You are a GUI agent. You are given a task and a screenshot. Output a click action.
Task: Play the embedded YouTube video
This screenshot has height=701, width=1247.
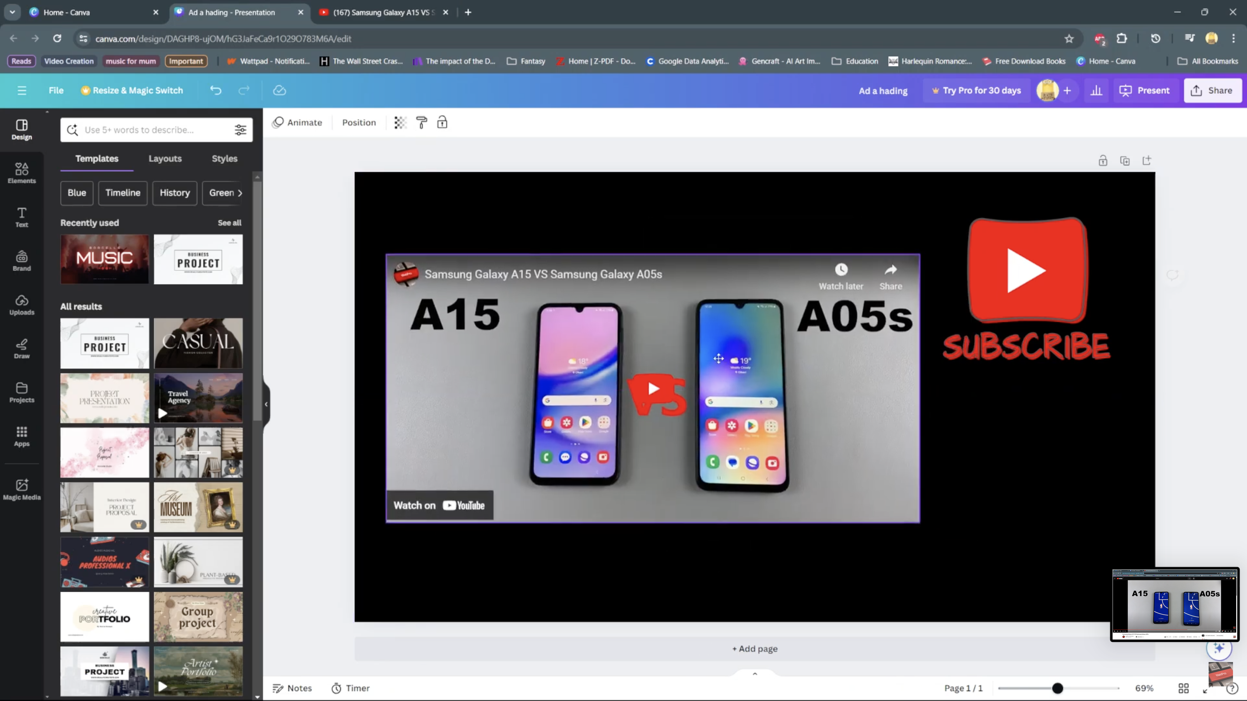click(x=654, y=389)
